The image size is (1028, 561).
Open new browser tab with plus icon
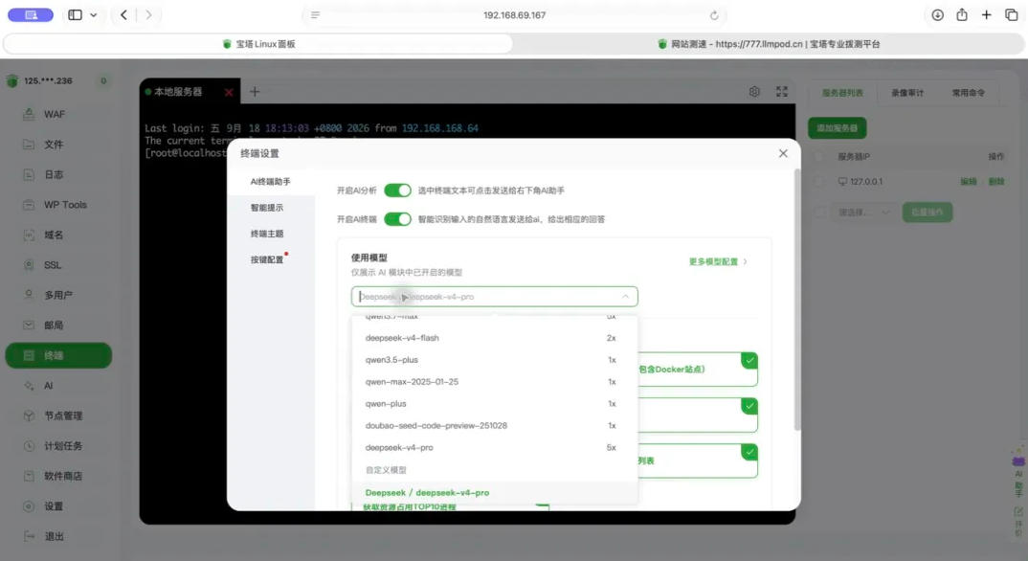tap(986, 15)
